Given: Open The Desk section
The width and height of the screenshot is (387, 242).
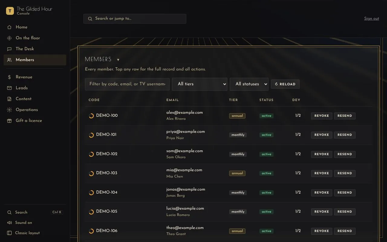Looking at the screenshot, I should click(35, 49).
